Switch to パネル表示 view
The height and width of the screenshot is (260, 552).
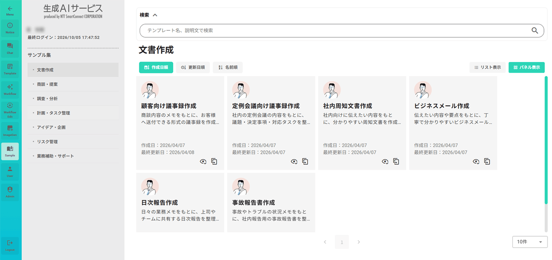[x=526, y=67]
